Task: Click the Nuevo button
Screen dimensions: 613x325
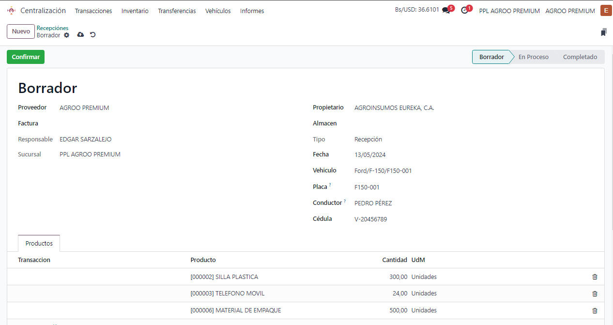Action: 21,31
